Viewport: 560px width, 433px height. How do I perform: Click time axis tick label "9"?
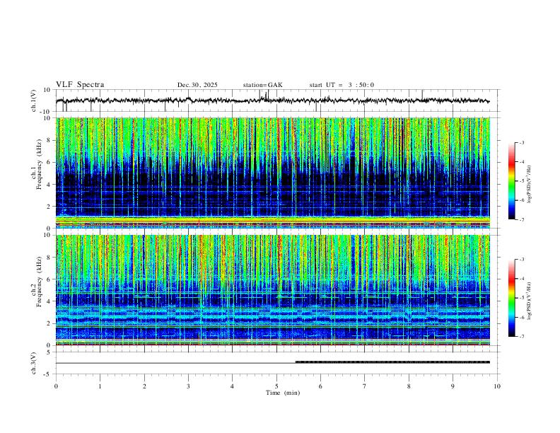pos(453,386)
